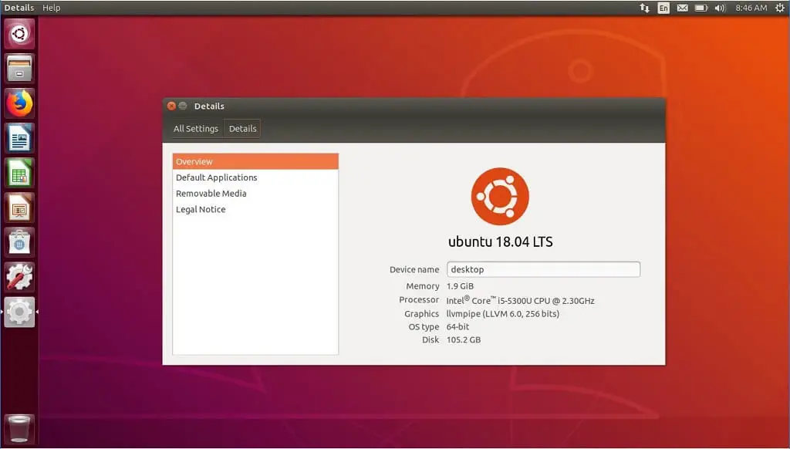Open the network connection indicator
This screenshot has height=449, width=790.
[x=644, y=8]
